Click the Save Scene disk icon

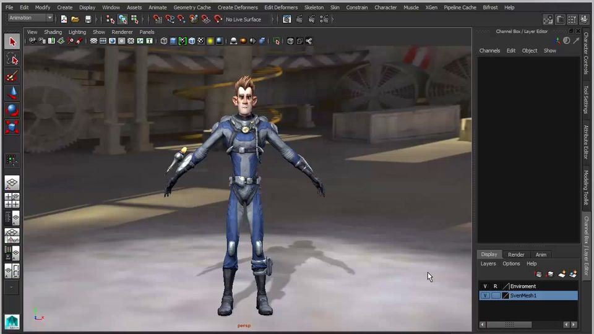88,19
